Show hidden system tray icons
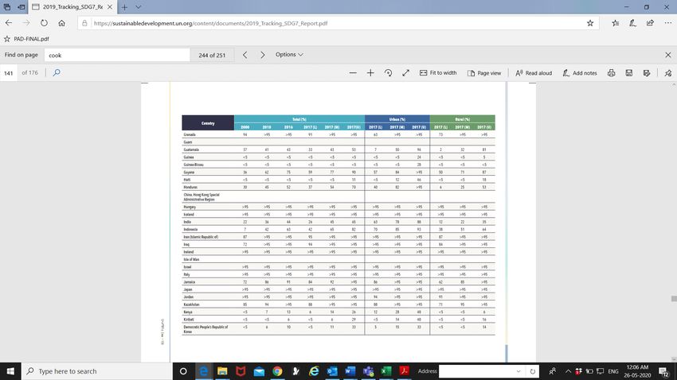677x380 pixels. pyautogui.click(x=568, y=371)
